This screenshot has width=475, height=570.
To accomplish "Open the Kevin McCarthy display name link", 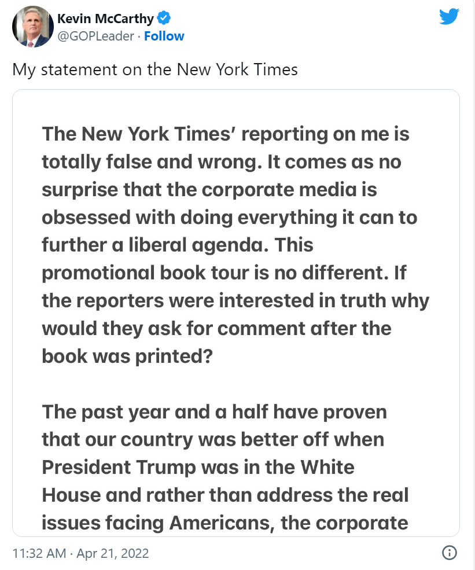I will 105,18.
